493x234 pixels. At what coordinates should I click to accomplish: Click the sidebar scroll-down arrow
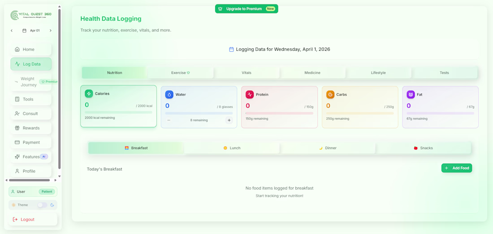pyautogui.click(x=60, y=176)
